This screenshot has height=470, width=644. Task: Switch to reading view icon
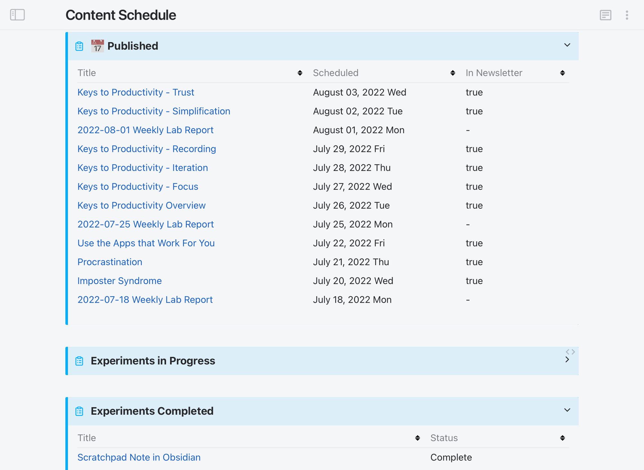pos(606,15)
